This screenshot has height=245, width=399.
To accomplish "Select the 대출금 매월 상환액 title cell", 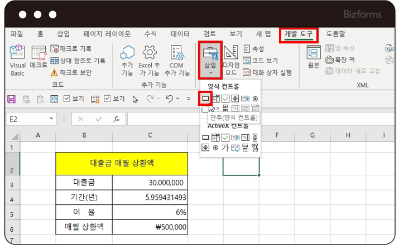I will pos(122,164).
